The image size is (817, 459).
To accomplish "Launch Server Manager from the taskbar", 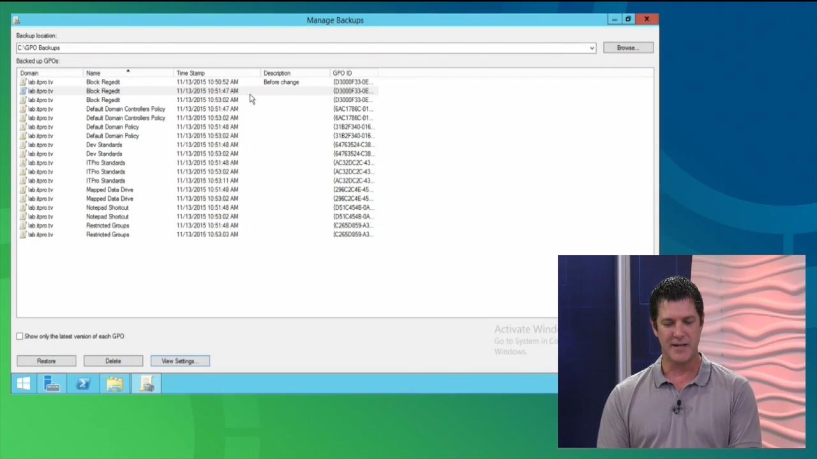I will click(52, 384).
